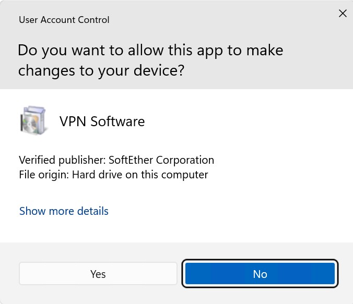Click the word 'Control' in the title
Viewport: 353px width, 304px height.
(x=94, y=20)
